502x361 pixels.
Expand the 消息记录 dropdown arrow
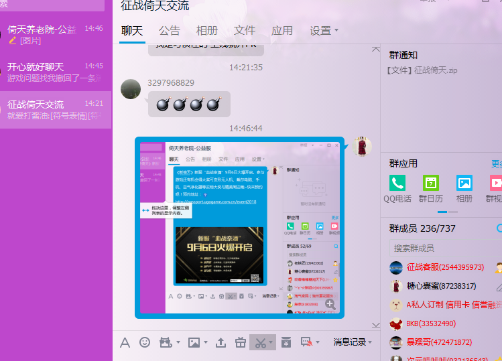point(370,342)
